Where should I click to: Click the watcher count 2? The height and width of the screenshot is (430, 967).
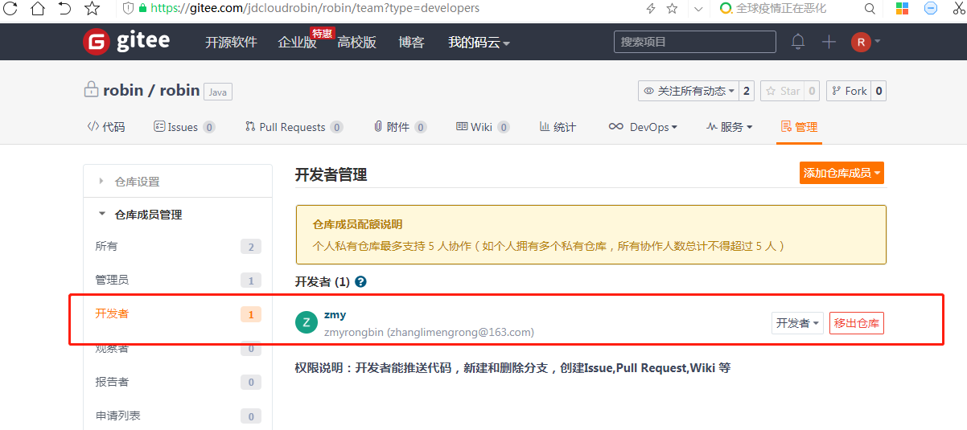(747, 91)
